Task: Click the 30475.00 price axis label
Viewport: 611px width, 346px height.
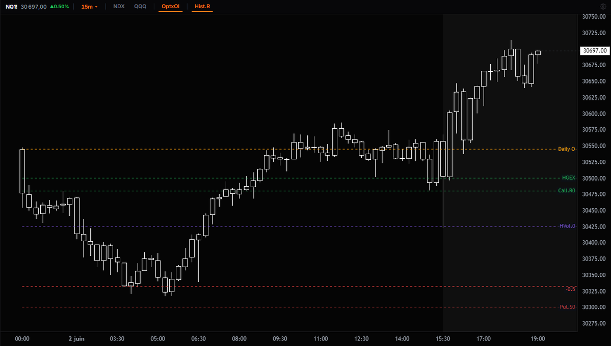Action: (x=594, y=194)
